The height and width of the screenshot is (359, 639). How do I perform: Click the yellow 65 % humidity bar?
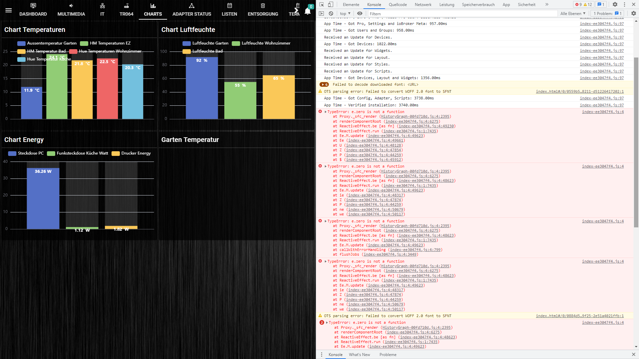coord(279,97)
